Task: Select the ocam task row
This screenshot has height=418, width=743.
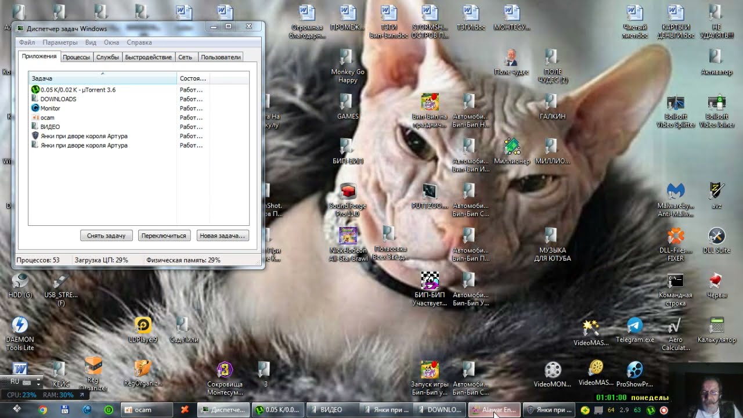Action: (x=118, y=117)
